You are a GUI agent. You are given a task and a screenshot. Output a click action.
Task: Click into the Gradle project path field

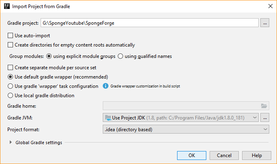[x=149, y=23]
